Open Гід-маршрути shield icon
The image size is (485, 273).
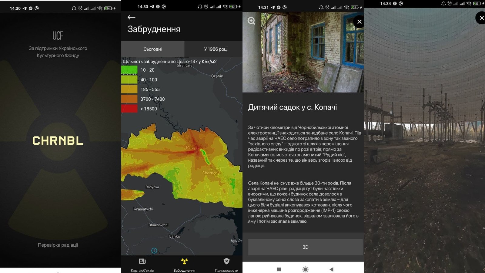pyautogui.click(x=226, y=261)
